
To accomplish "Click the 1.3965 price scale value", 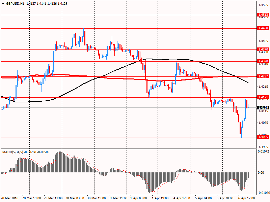I will point(263,147).
